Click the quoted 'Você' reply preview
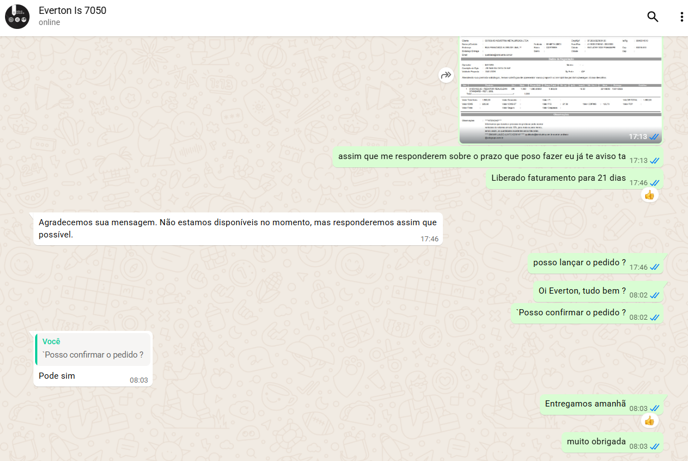688x461 pixels. (x=93, y=349)
